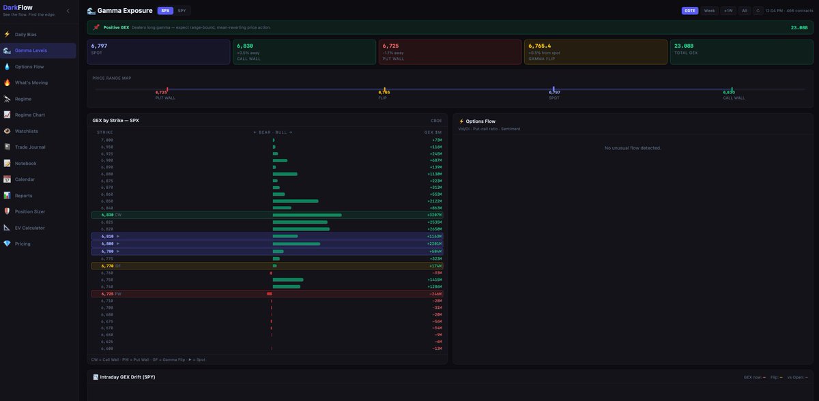
Task: Open Notebook via memo pencil icon
Action: tap(7, 163)
